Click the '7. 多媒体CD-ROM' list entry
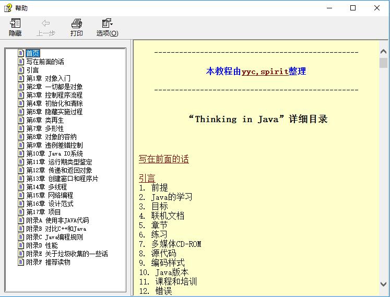The image size is (390, 297). tap(170, 244)
